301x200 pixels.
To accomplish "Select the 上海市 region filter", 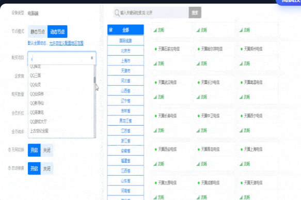I will [125, 60].
